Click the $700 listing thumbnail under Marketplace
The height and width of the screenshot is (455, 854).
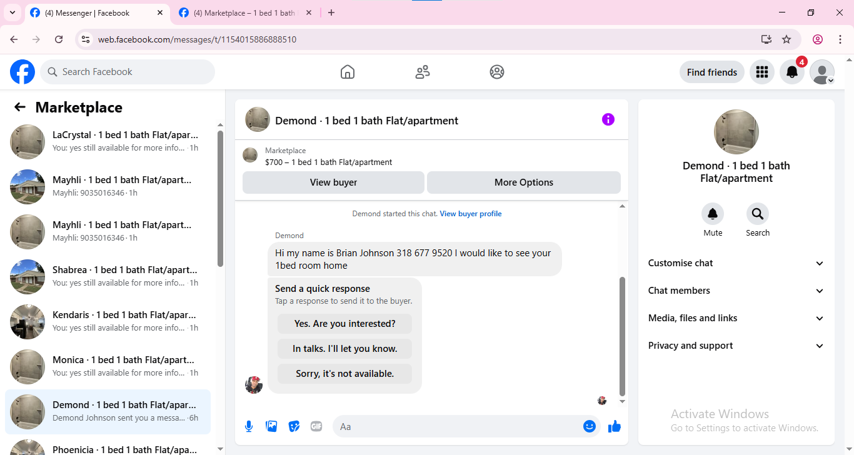tap(250, 155)
